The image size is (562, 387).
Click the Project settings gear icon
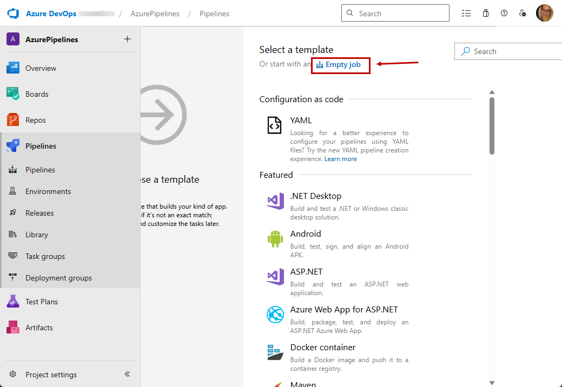coord(13,374)
